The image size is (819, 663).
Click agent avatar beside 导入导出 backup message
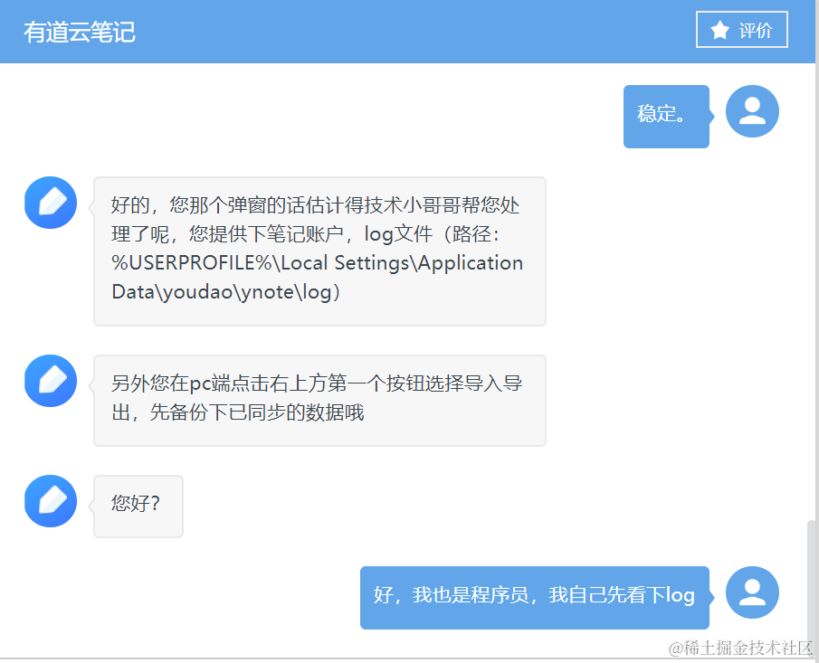(51, 381)
